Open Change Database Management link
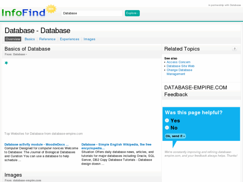The image size is (243, 182). click(179, 72)
